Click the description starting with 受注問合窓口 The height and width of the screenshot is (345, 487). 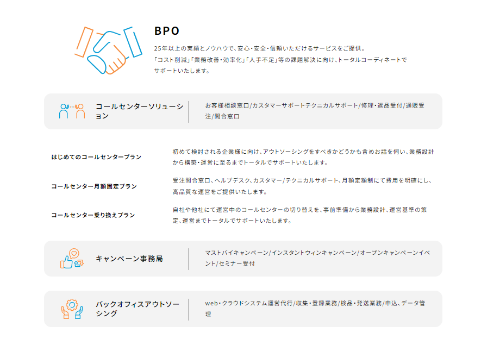[303, 186]
